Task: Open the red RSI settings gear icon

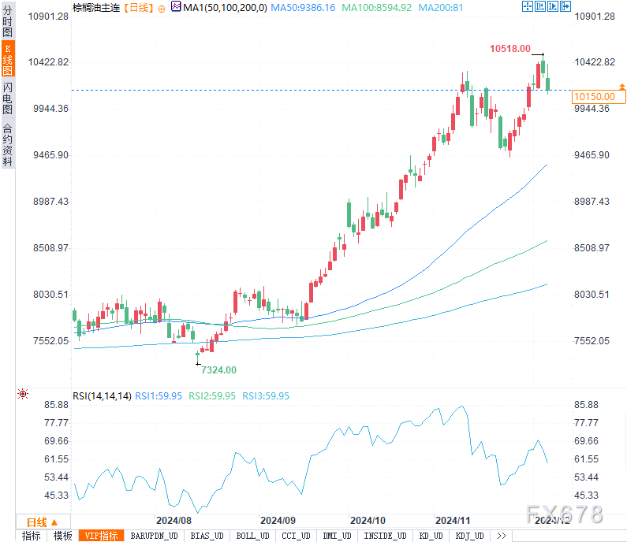Action: point(23,394)
